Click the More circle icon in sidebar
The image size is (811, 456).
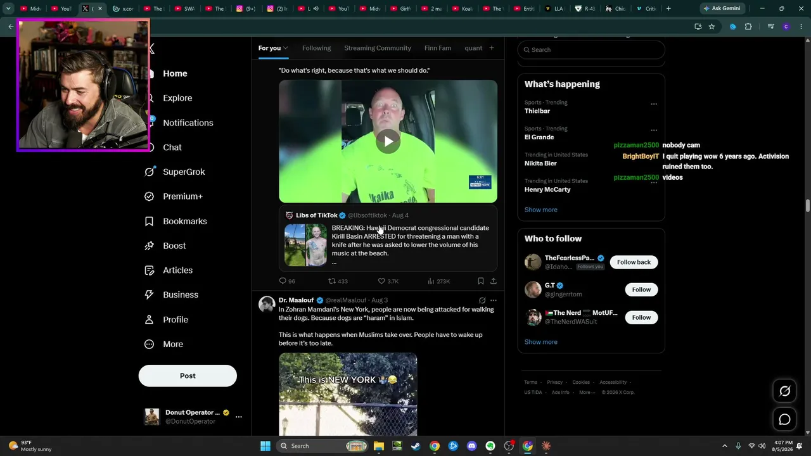(150, 345)
